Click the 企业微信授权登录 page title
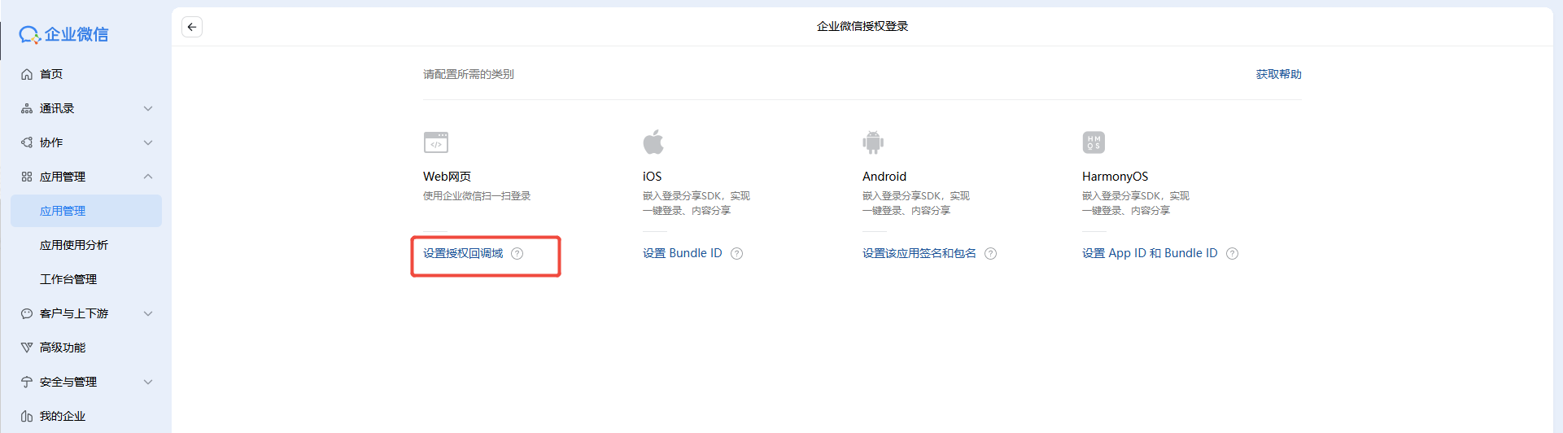 coord(862,27)
